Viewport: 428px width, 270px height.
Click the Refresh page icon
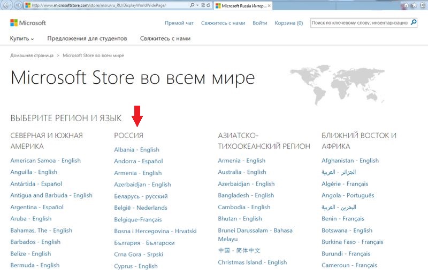click(208, 5)
